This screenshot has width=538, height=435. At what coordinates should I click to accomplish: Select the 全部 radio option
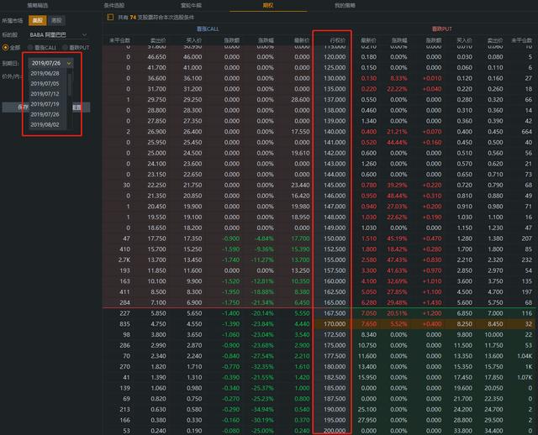[11, 47]
